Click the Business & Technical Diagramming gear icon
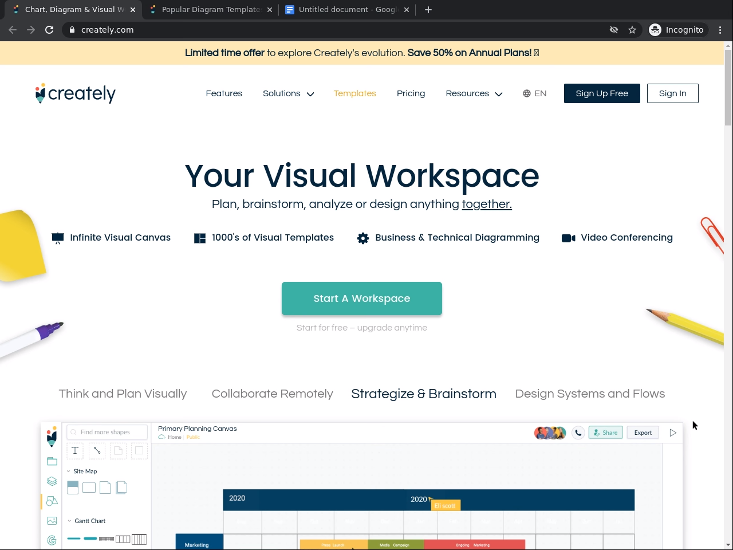Screen dimensions: 733x550 pos(363,238)
